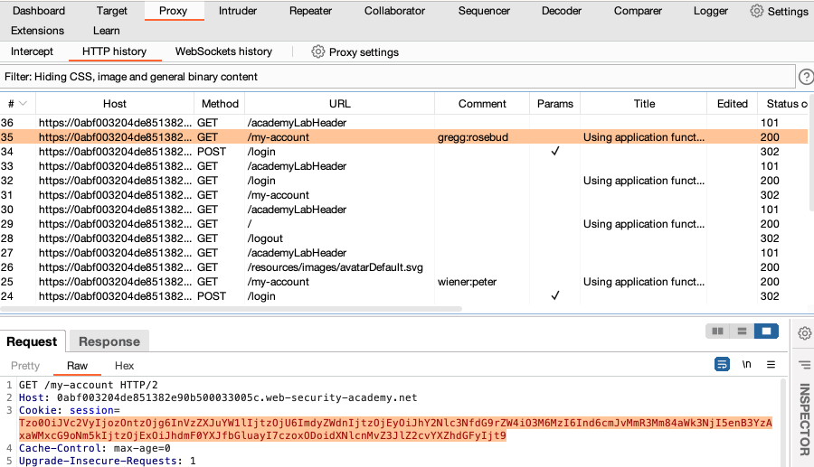Viewport: 814px width, 467px height.
Task: Open the Extensions tab
Action: (x=37, y=31)
